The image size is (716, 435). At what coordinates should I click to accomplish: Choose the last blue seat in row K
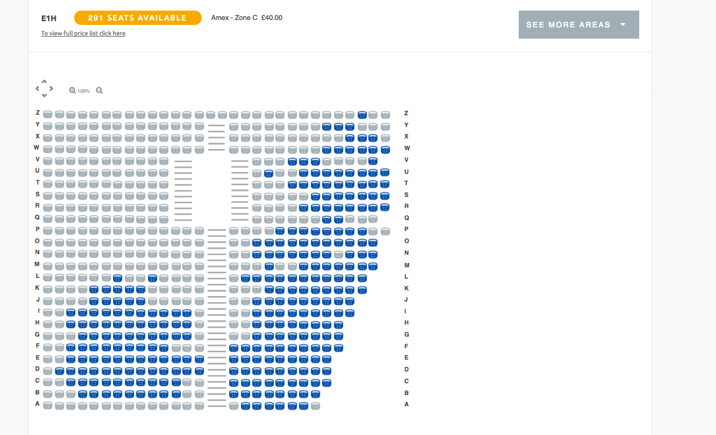click(362, 290)
